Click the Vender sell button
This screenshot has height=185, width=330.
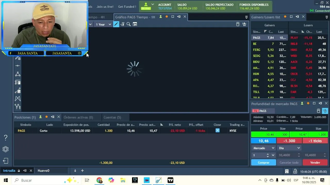pyautogui.click(x=315, y=162)
